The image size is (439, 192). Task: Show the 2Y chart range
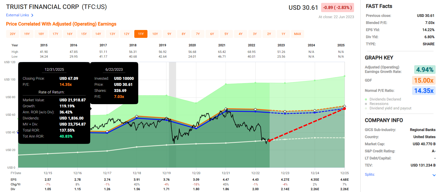click(269, 34)
